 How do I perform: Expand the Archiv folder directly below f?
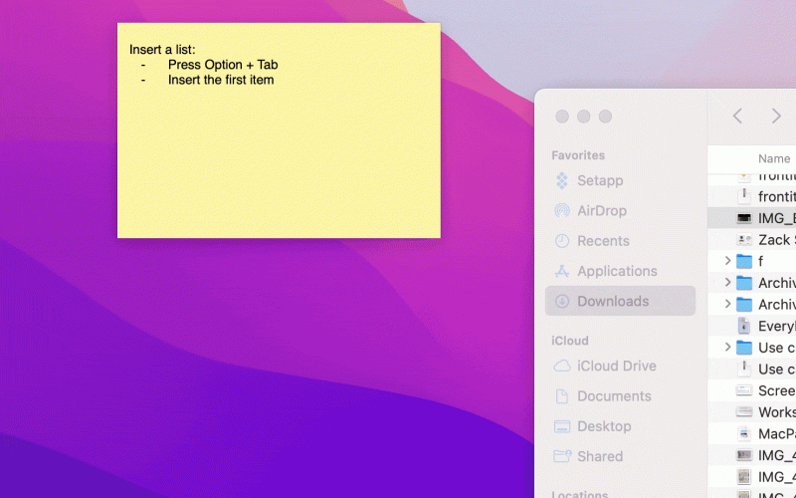(x=727, y=282)
